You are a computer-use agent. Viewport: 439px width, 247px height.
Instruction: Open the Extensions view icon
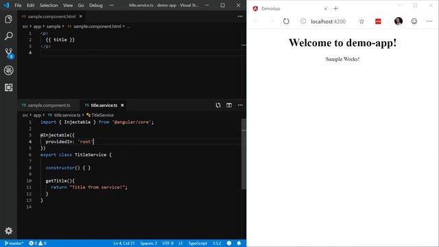click(x=8, y=87)
